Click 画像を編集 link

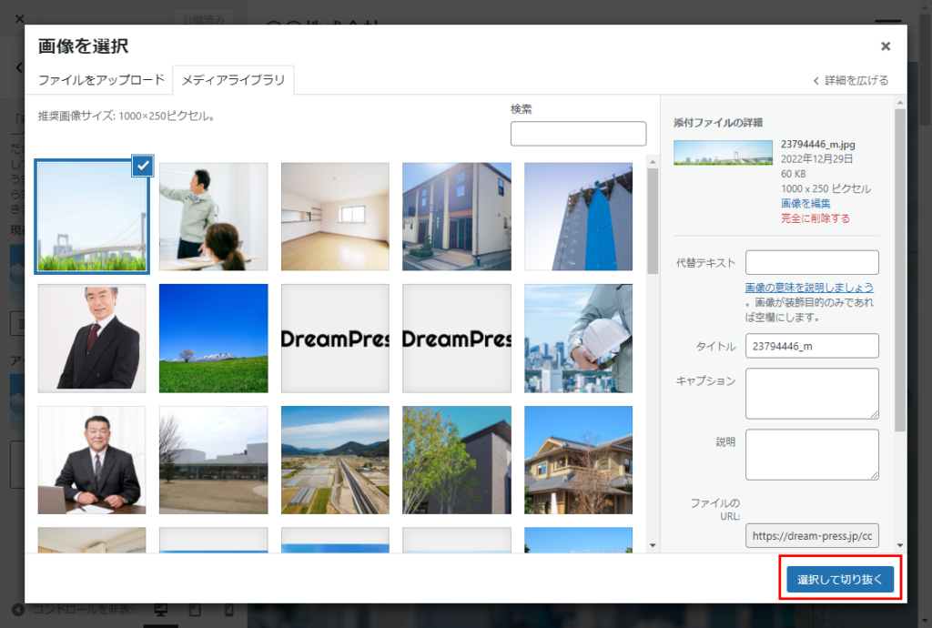pos(805,203)
